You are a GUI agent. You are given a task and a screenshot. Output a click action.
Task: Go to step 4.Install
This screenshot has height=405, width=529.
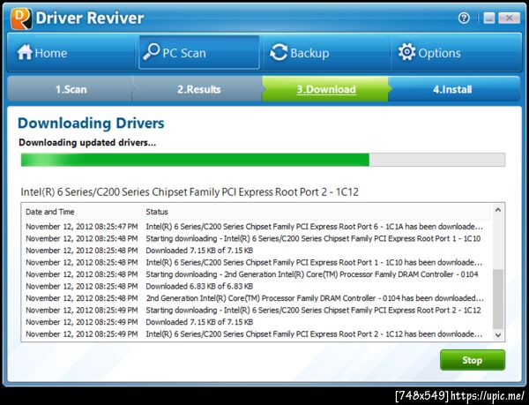(x=452, y=89)
